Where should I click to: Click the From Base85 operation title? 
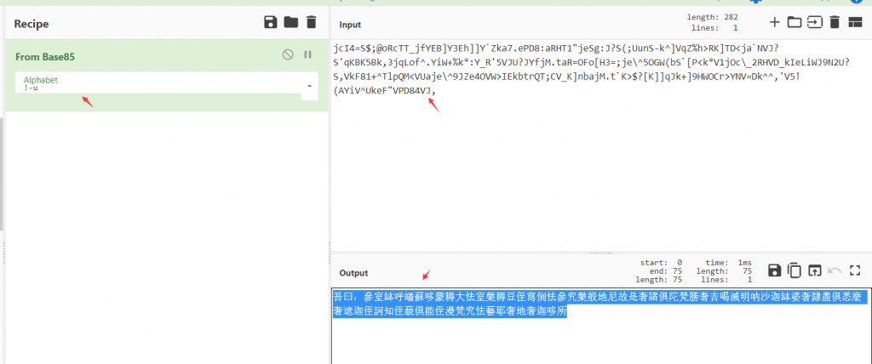point(45,57)
